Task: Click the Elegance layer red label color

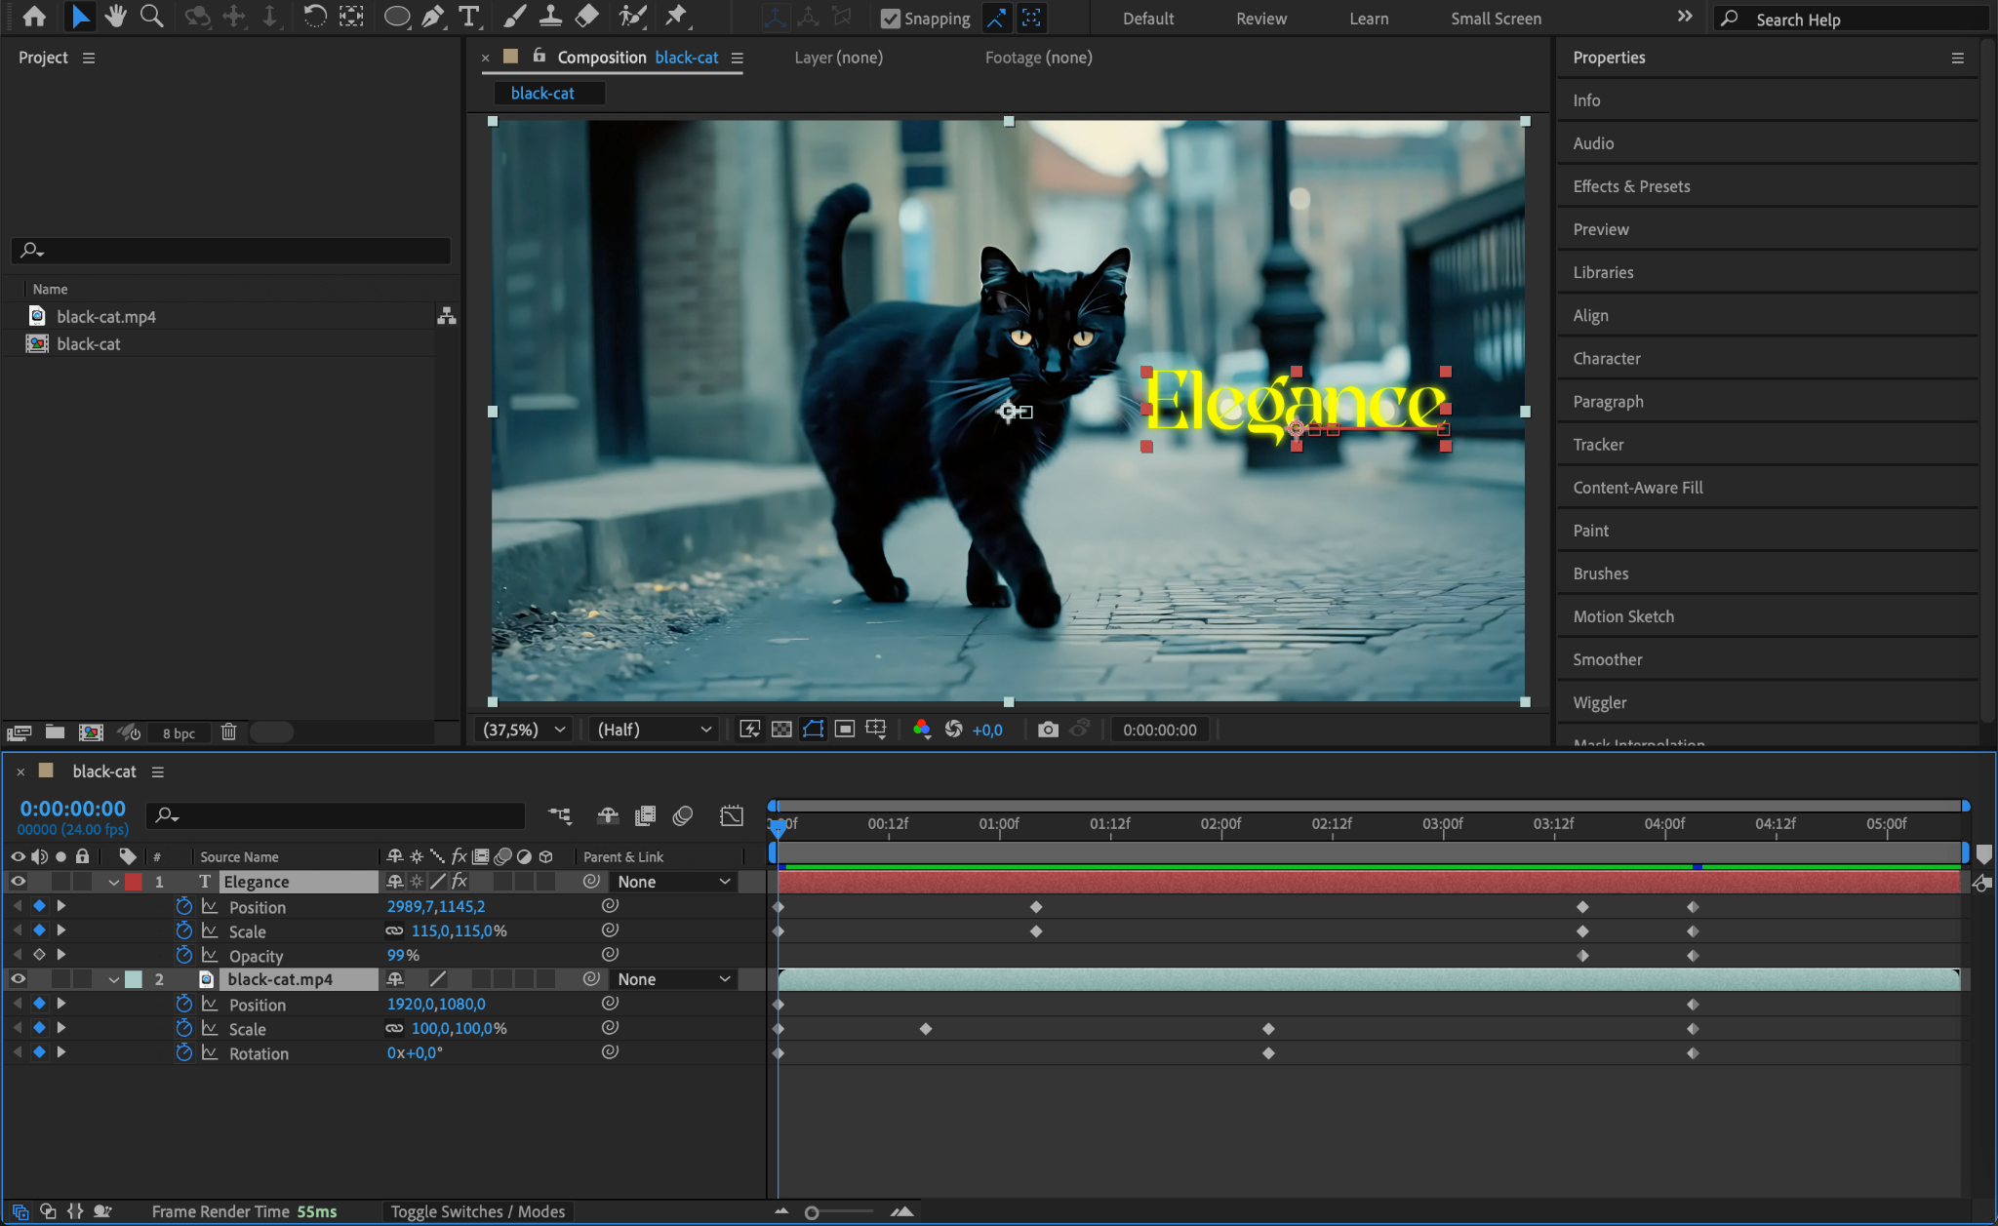Action: [134, 882]
